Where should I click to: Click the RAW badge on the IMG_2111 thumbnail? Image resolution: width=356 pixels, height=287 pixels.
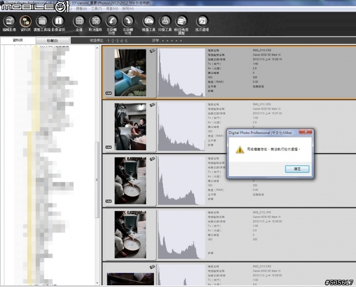click(x=109, y=147)
